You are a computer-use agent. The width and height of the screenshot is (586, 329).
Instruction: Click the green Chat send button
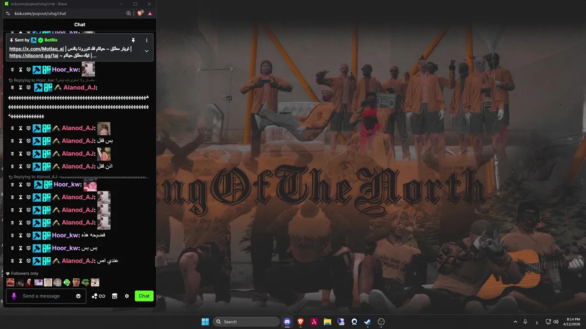tap(144, 296)
